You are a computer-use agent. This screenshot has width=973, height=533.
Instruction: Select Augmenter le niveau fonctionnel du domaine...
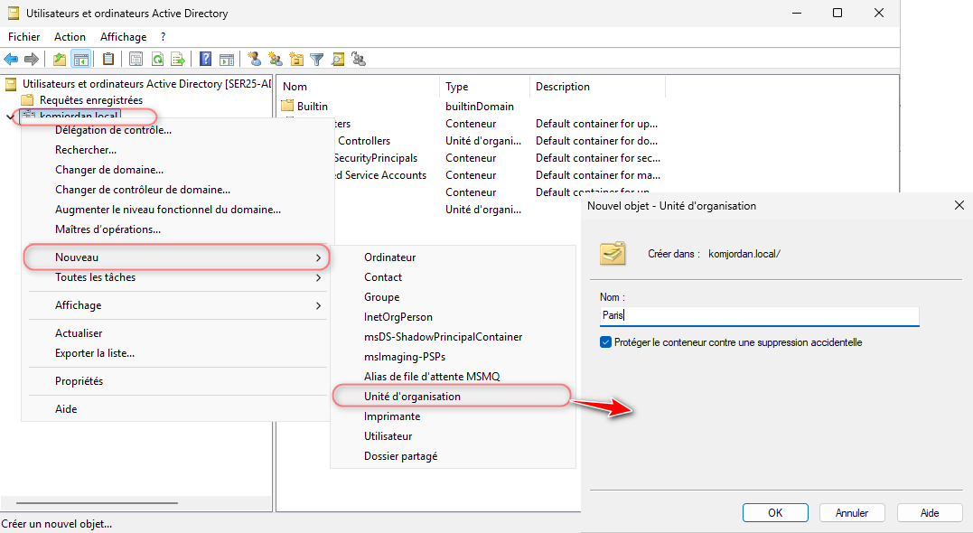pyautogui.click(x=168, y=209)
